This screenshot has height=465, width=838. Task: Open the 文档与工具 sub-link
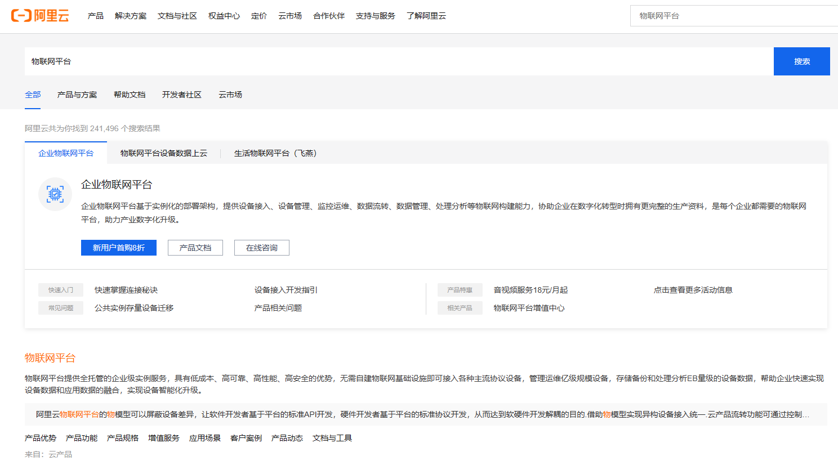tap(332, 438)
